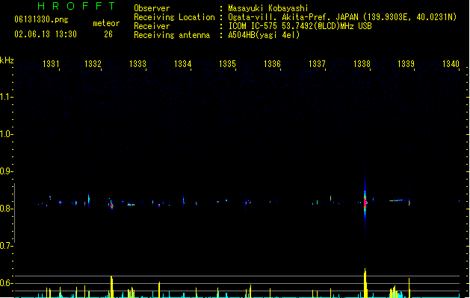Click the ICOM IC-575 receiver text
470x298 pixels.
coord(300,26)
